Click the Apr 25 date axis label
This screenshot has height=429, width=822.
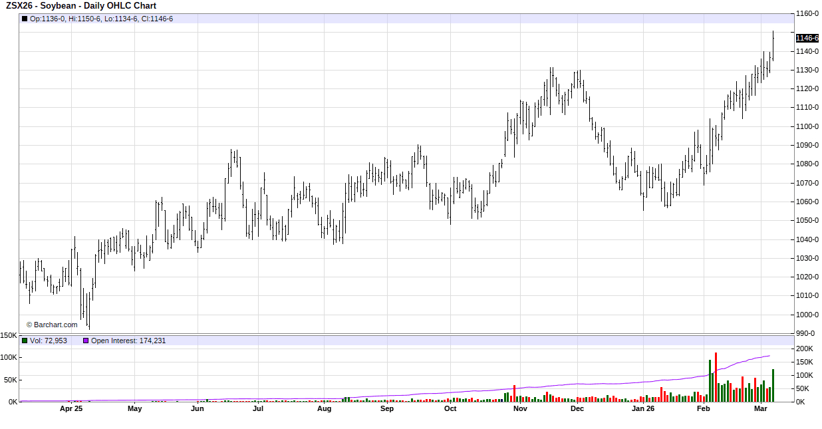(x=71, y=409)
